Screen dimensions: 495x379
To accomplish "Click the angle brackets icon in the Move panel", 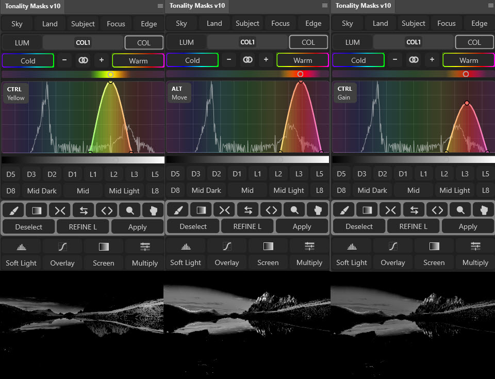I will (271, 210).
